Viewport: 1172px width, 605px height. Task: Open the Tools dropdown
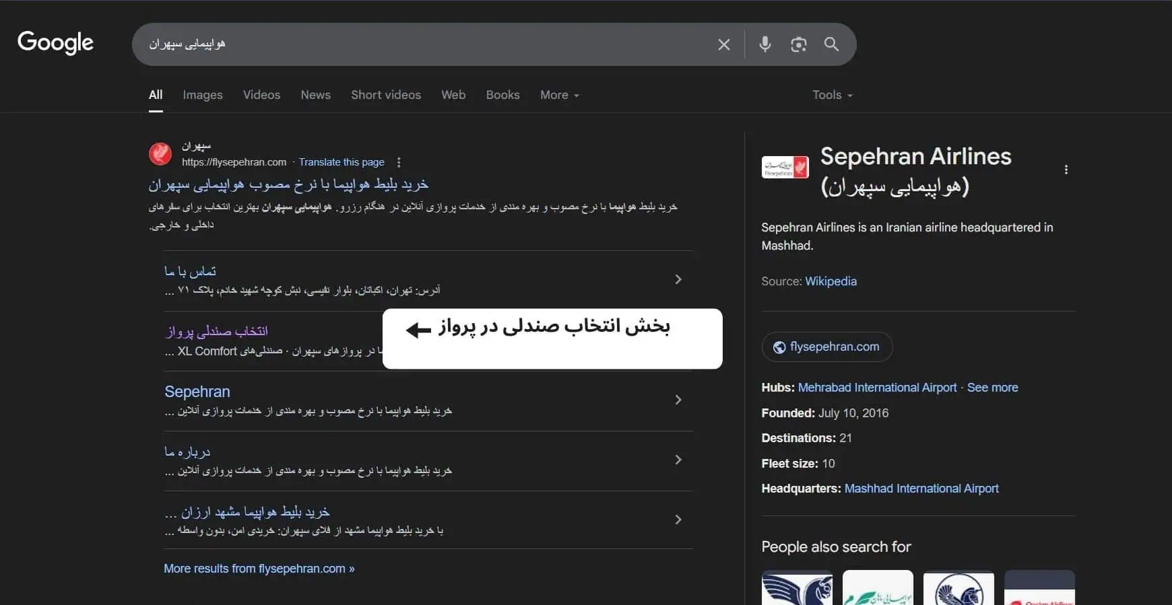(x=832, y=95)
